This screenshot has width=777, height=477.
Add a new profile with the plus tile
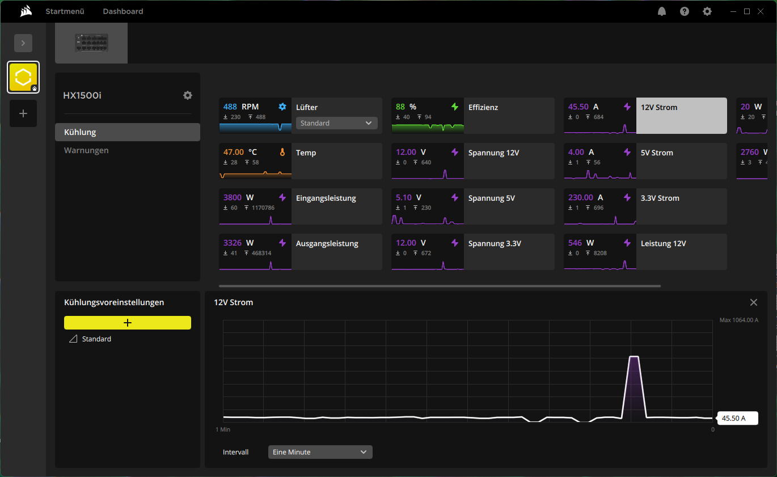click(23, 113)
